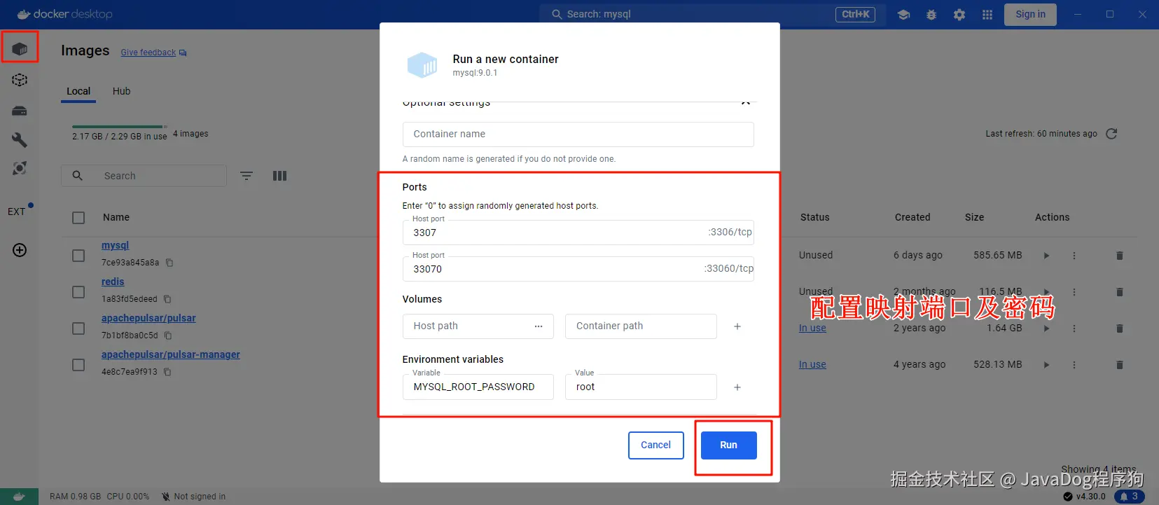Open more actions for pulsar-manager image
This screenshot has width=1159, height=505.
1074,365
